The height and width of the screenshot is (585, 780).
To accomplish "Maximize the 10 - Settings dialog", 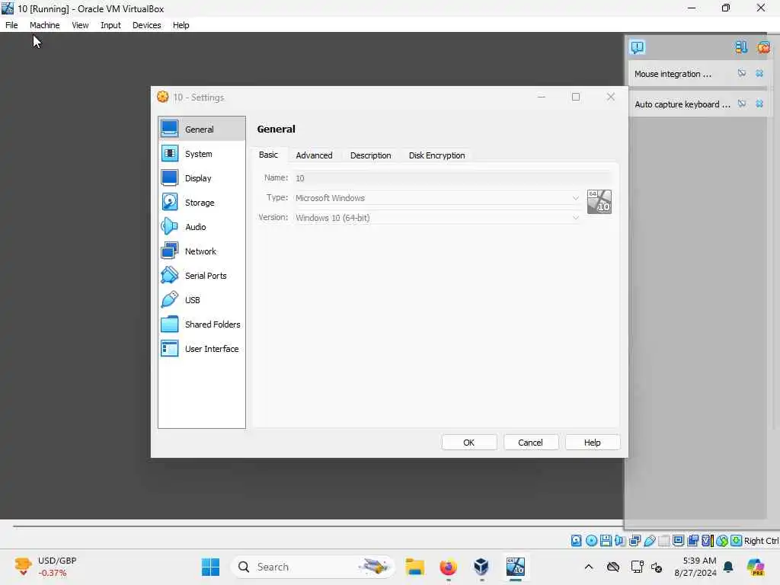I will coord(576,97).
